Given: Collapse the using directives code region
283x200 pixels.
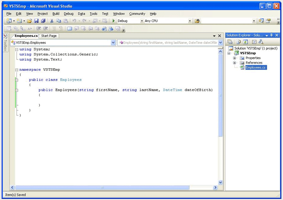Looking at the screenshot, I should 16,49.
